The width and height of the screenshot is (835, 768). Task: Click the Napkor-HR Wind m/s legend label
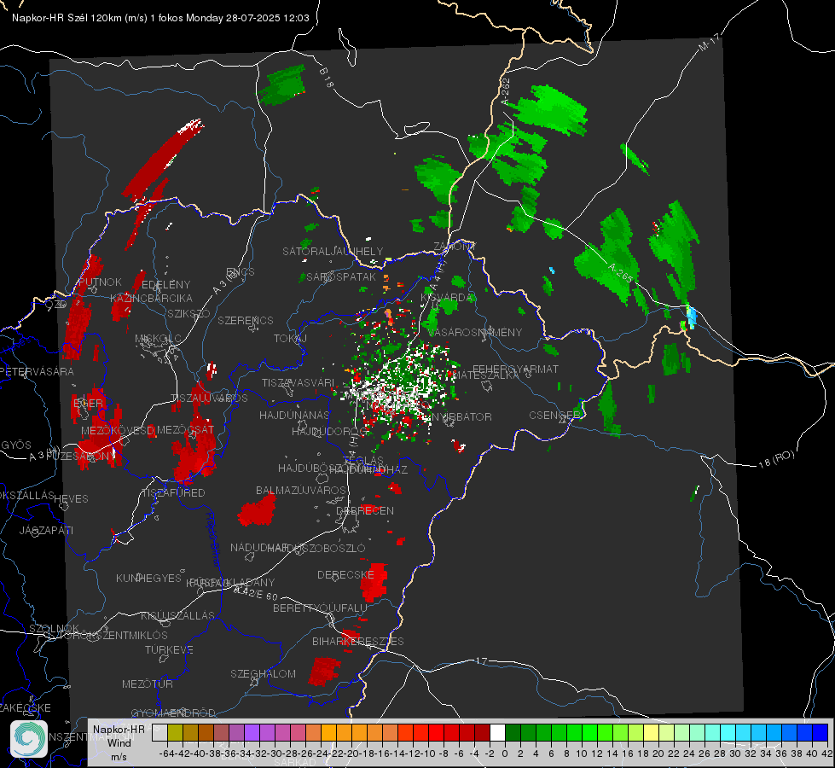pyautogui.click(x=119, y=742)
